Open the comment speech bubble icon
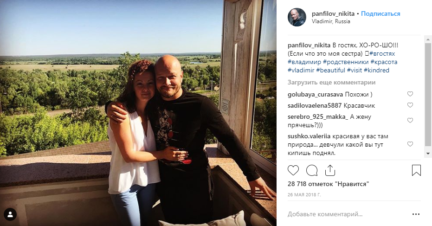The height and width of the screenshot is (226, 432). [x=312, y=170]
